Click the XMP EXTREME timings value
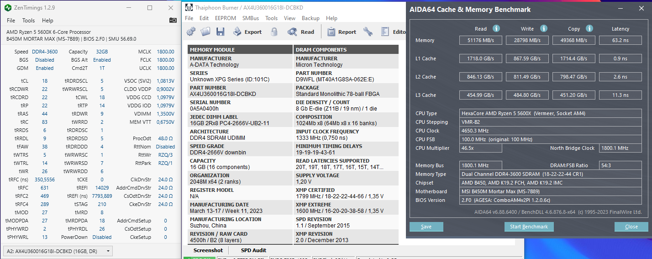Viewport: 652px width, 259px height. [x=340, y=211]
